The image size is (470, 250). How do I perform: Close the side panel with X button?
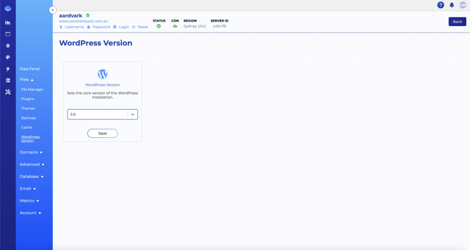[x=53, y=10]
